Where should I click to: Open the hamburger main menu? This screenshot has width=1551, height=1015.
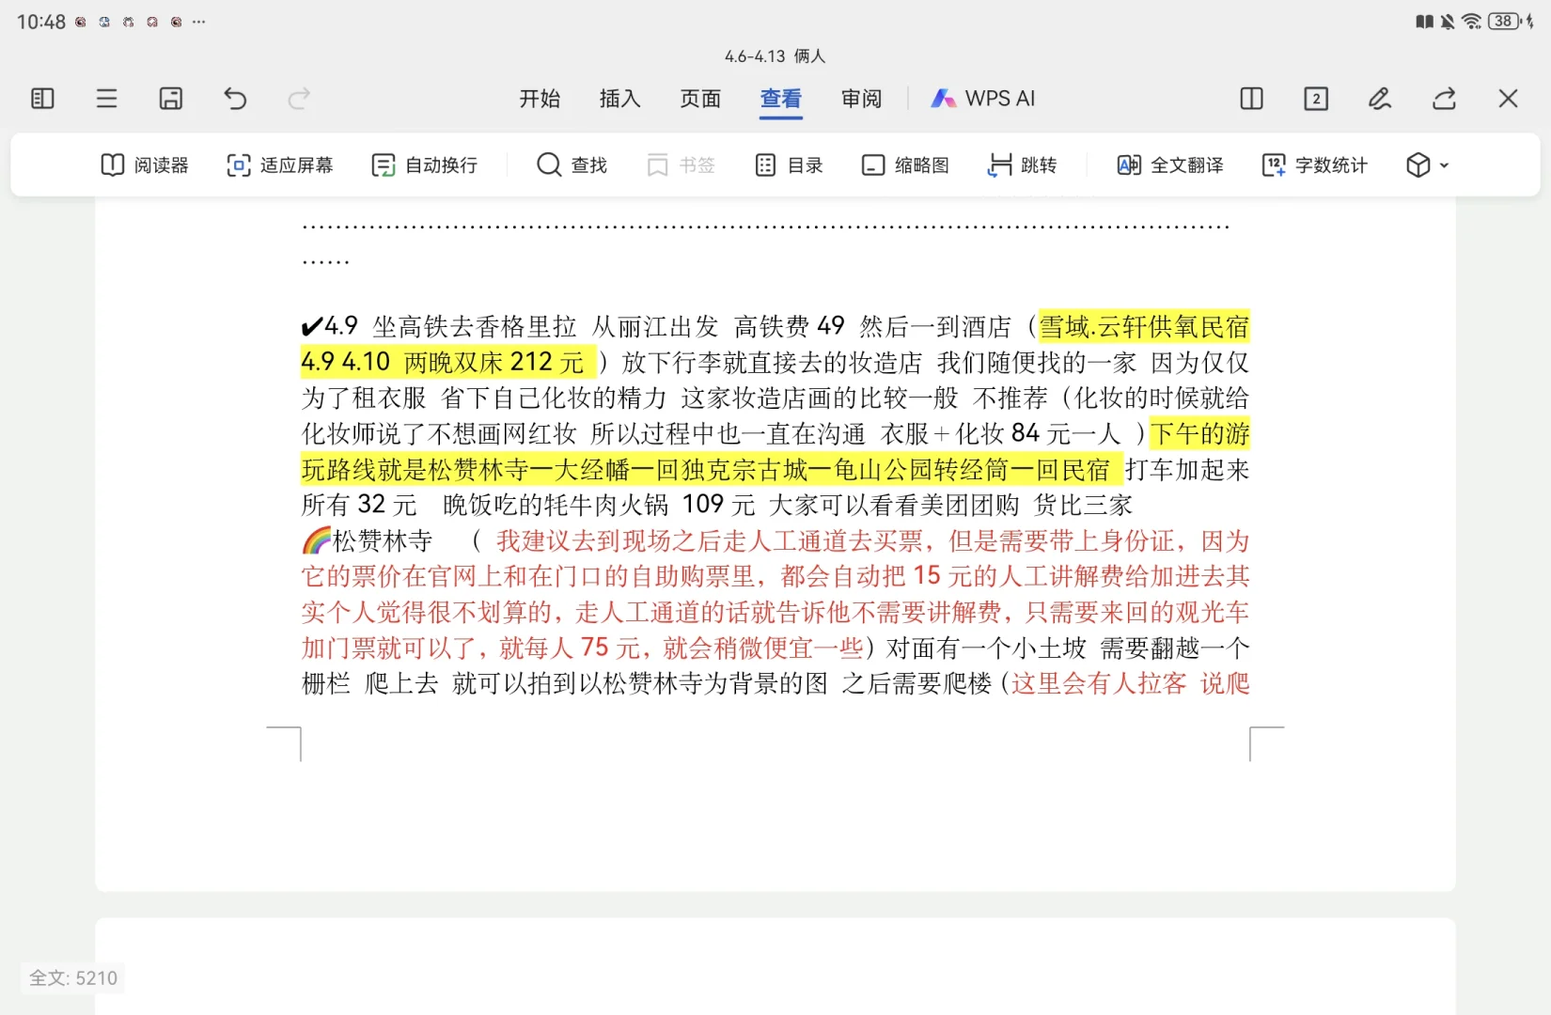(106, 99)
